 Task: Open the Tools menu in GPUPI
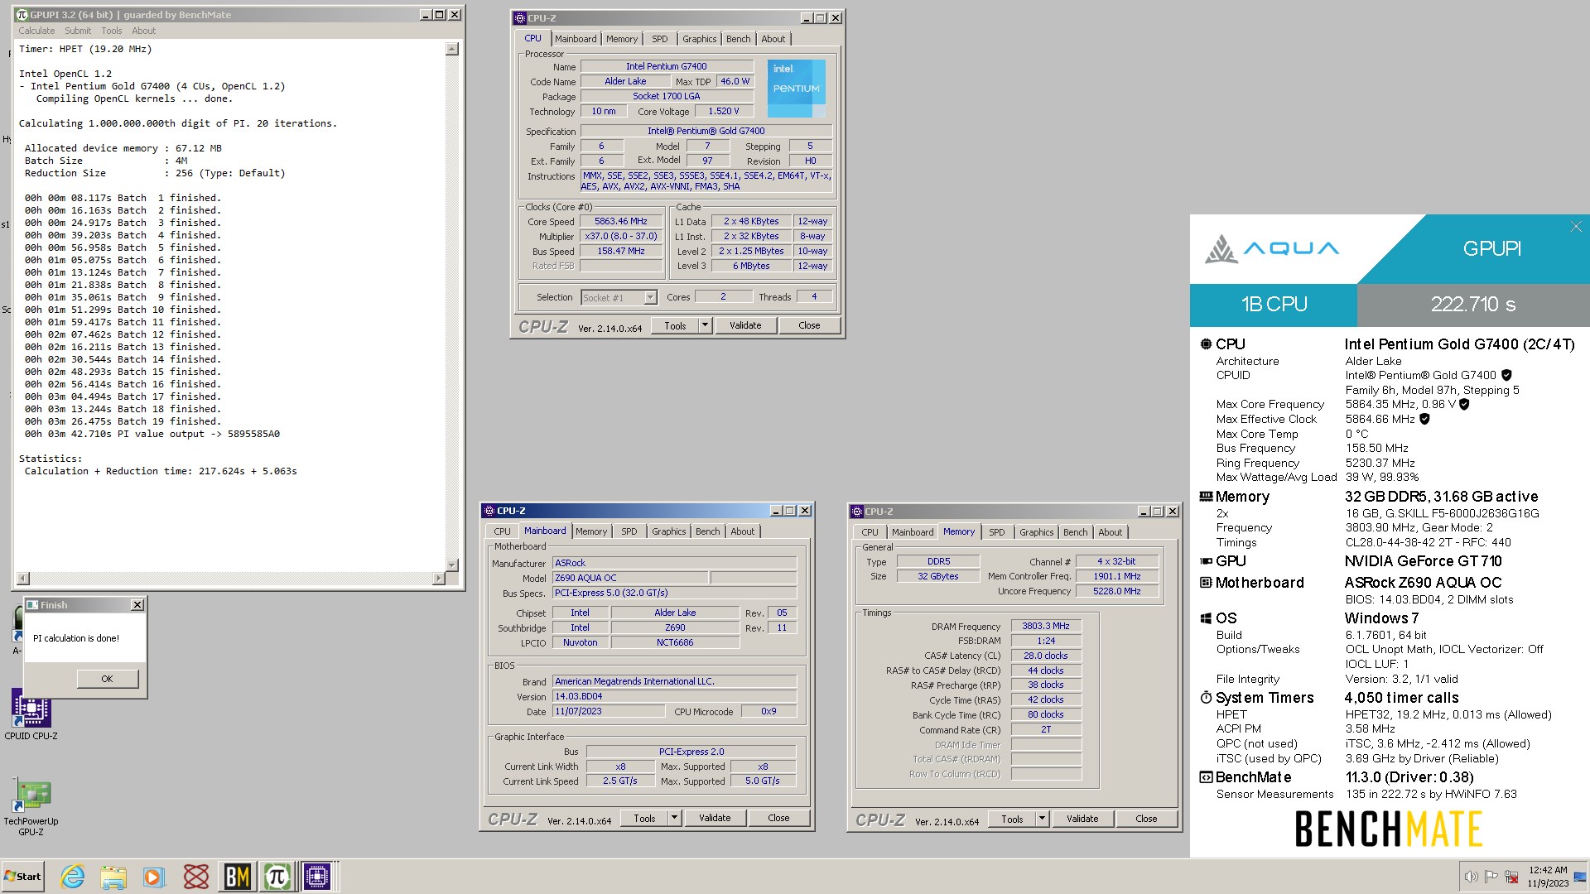tap(111, 31)
